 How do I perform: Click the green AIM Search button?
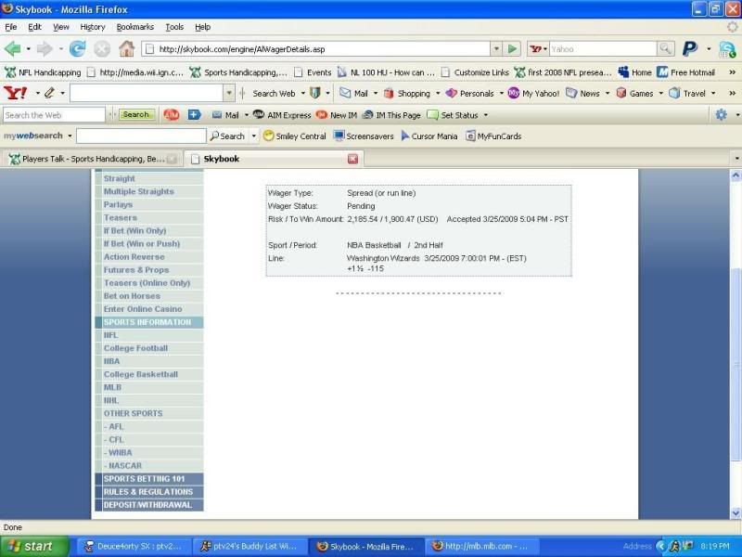point(136,114)
